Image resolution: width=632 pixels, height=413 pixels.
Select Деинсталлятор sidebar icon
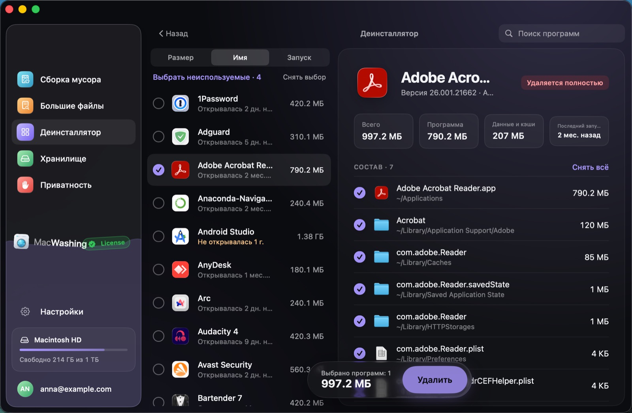[x=25, y=132]
